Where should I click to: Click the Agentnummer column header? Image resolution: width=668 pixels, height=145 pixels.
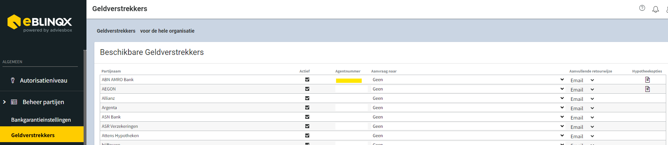pyautogui.click(x=348, y=71)
